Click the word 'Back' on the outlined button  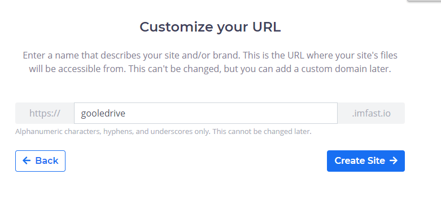[x=47, y=160]
